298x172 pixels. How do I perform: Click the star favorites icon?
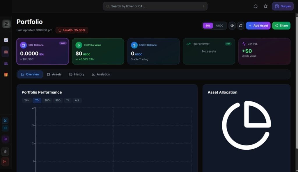point(265,6)
